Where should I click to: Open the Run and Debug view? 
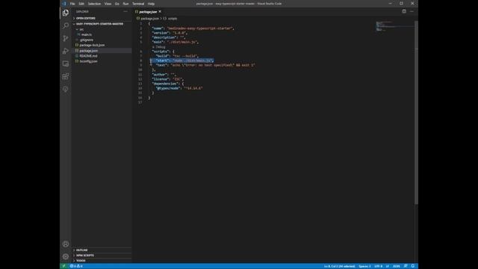66,51
